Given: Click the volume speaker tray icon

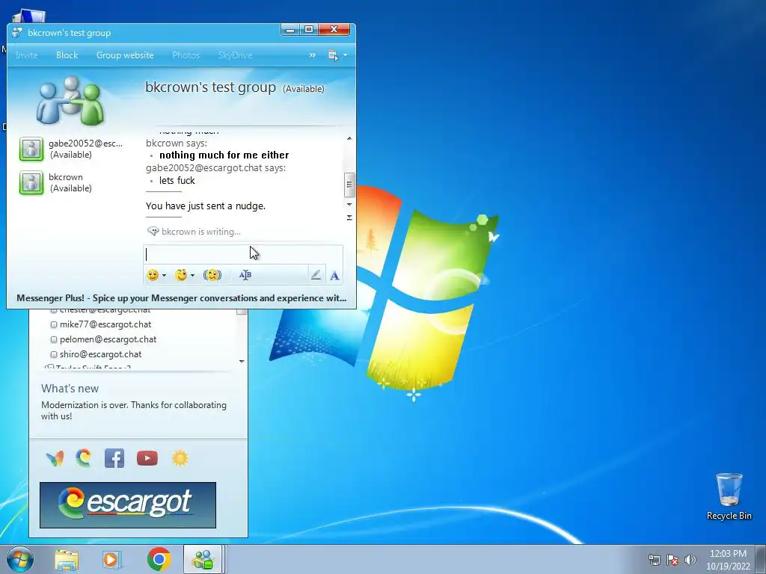Looking at the screenshot, I should (x=690, y=560).
